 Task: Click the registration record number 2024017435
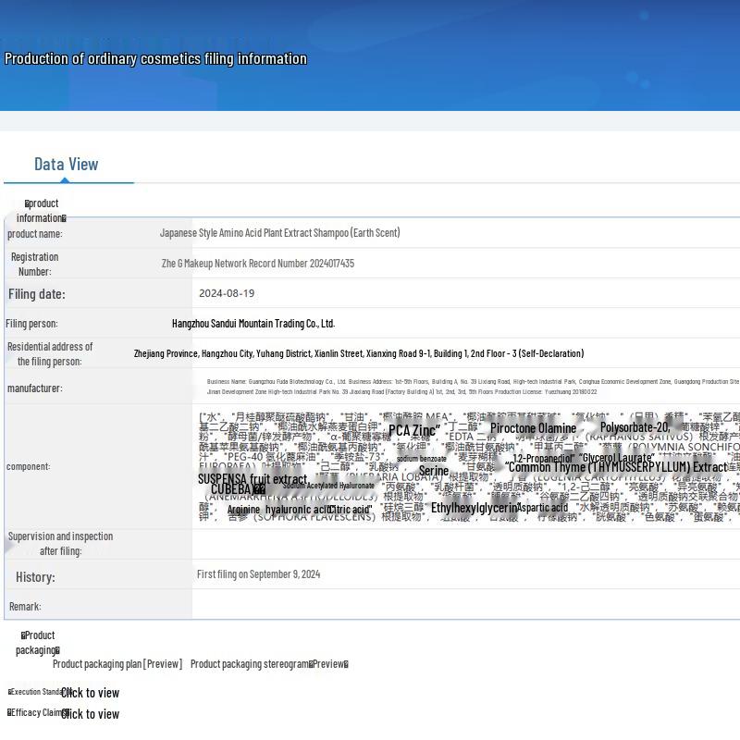pos(257,264)
